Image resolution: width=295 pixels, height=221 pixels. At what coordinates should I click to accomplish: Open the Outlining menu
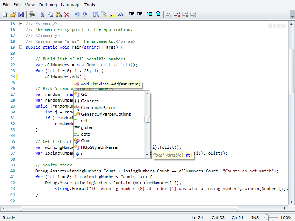tap(48, 5)
